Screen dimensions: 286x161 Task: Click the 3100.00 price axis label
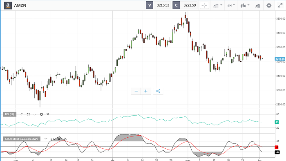point(281,76)
